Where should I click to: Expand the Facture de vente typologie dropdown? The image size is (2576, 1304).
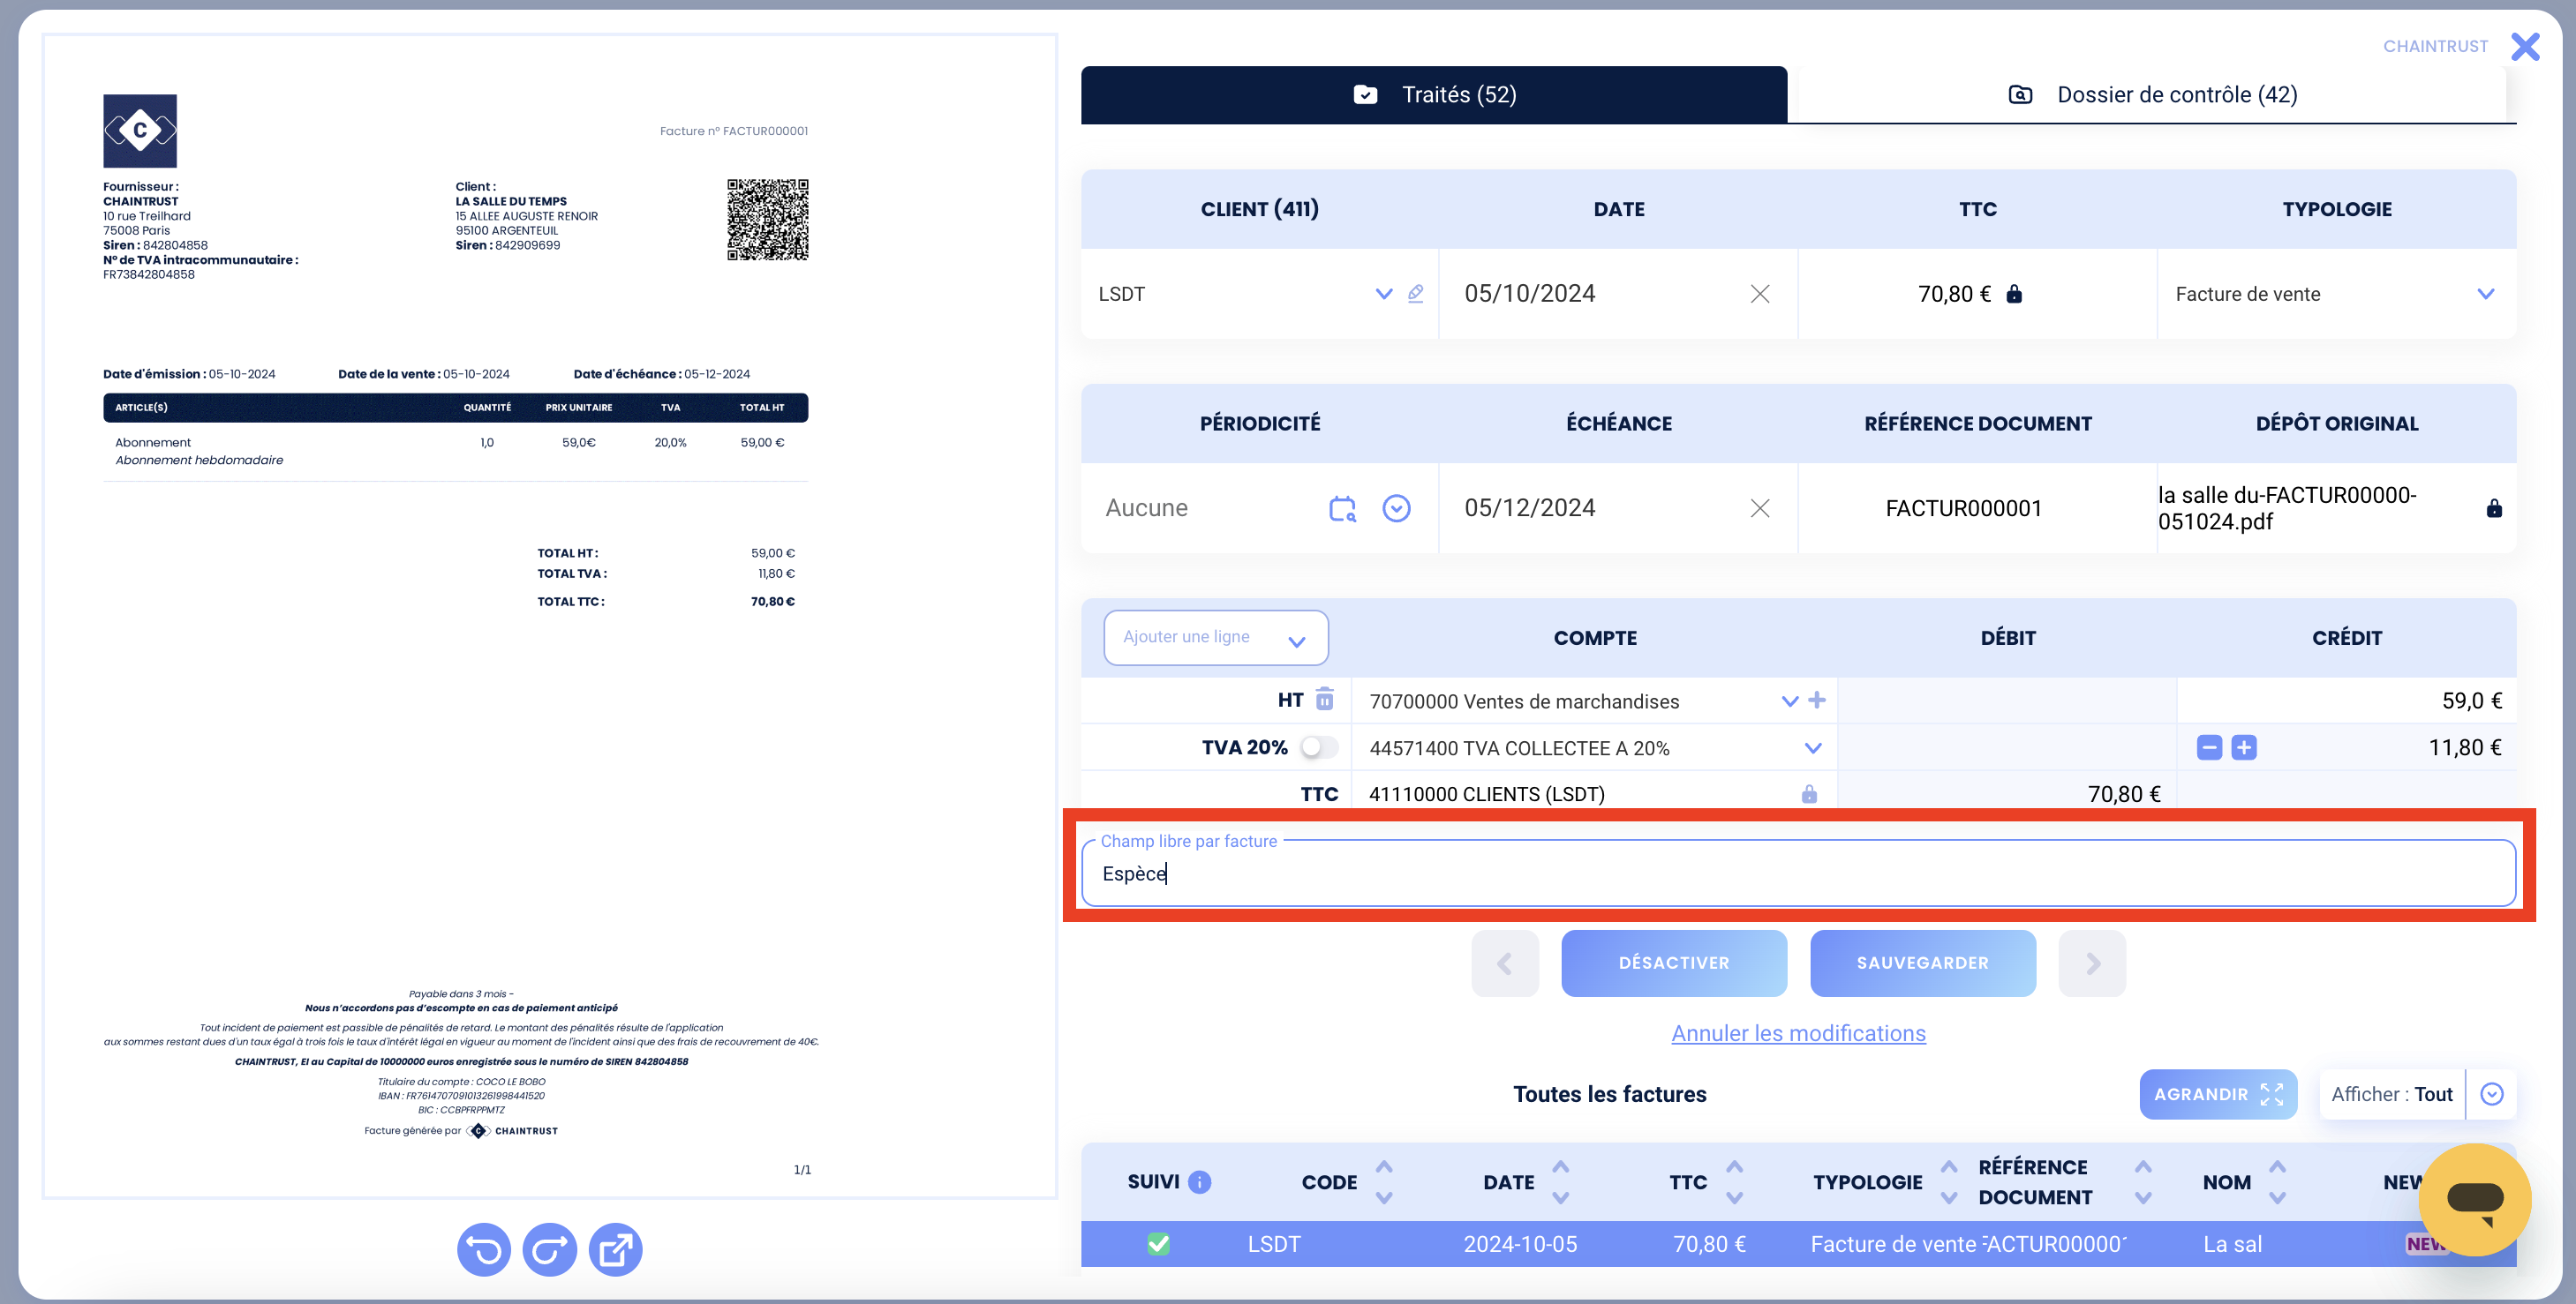coord(2485,294)
